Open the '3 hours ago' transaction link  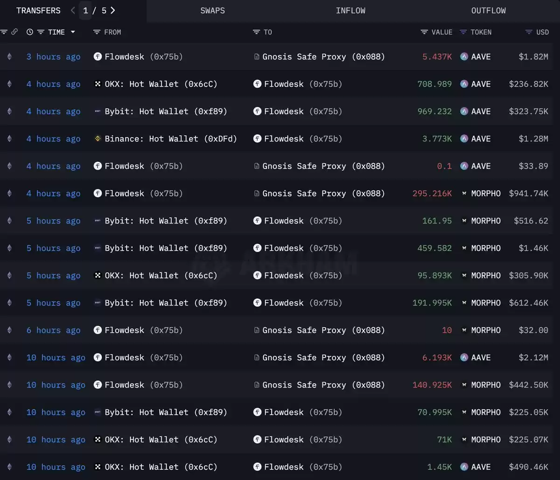(x=53, y=56)
